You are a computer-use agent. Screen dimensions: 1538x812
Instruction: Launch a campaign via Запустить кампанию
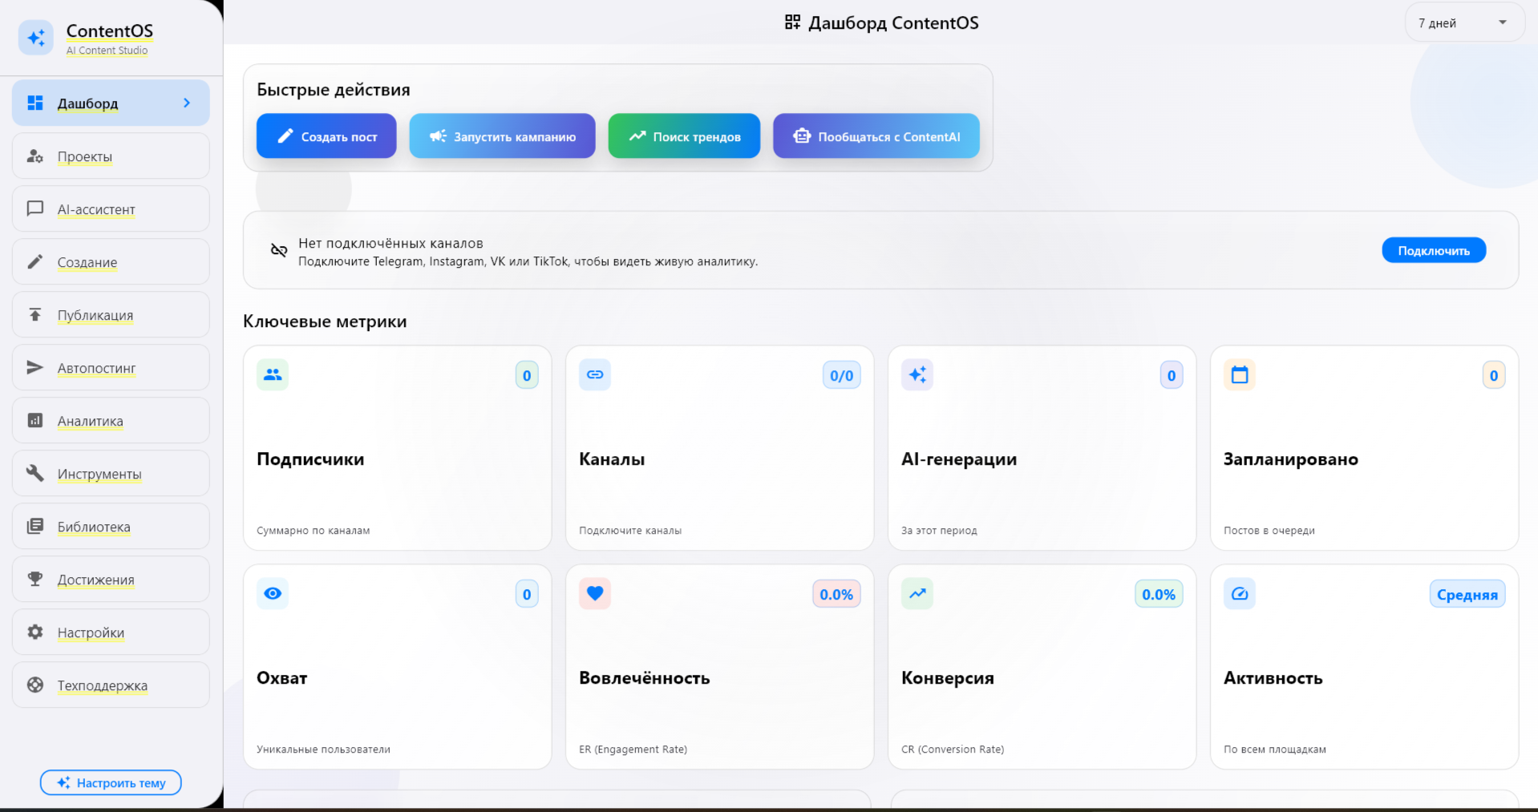pyautogui.click(x=502, y=136)
